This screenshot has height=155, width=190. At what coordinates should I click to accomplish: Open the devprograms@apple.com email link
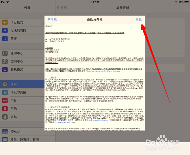point(65,122)
